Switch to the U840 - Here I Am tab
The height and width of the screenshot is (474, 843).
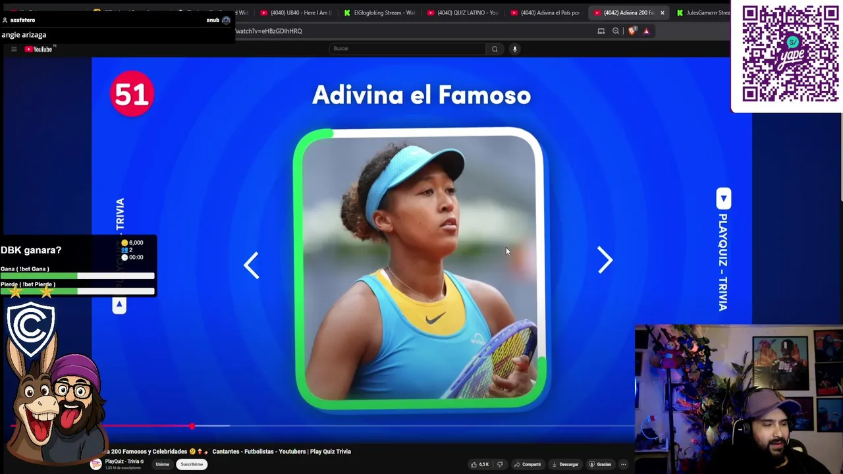tap(296, 13)
